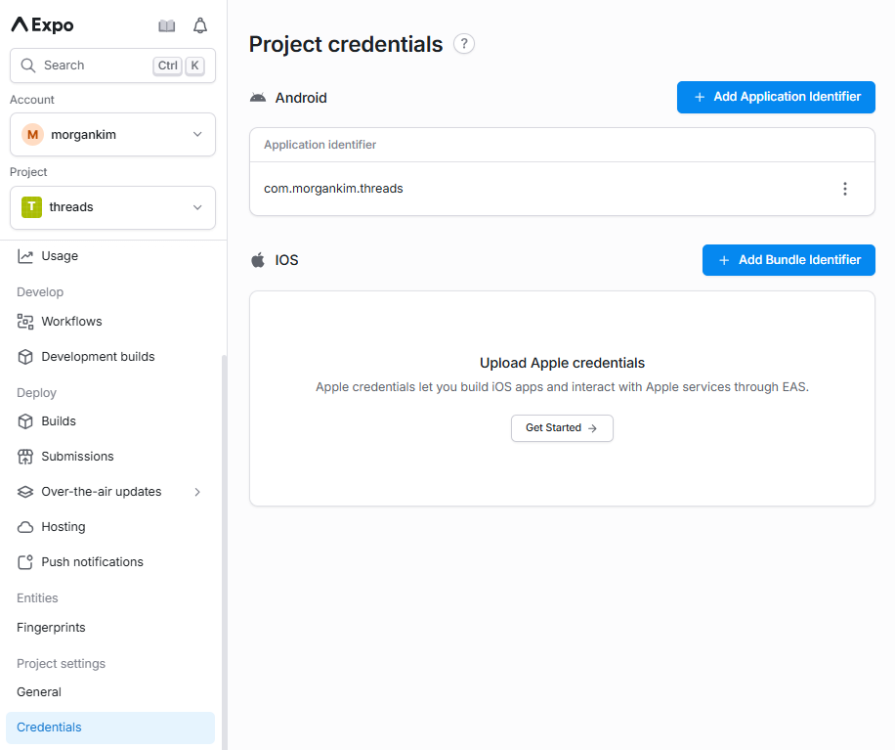Open notifications bell icon

(x=200, y=25)
